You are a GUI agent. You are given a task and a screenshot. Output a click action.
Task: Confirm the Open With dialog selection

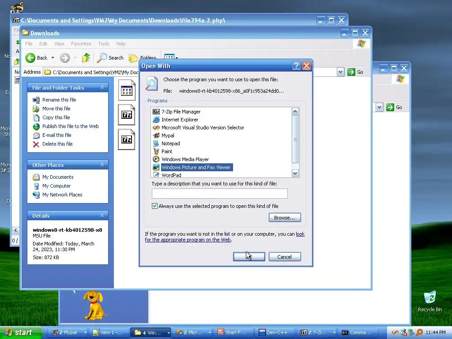(x=249, y=257)
